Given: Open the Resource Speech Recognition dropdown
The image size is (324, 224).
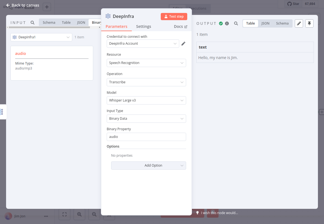Looking at the screenshot, I should click(x=146, y=63).
